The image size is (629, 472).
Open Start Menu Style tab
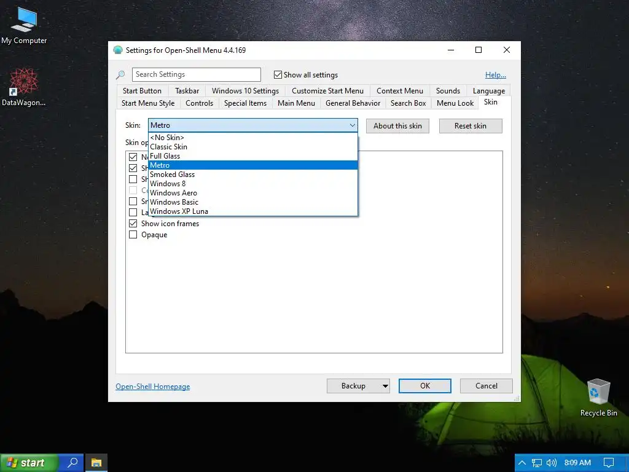pyautogui.click(x=148, y=103)
